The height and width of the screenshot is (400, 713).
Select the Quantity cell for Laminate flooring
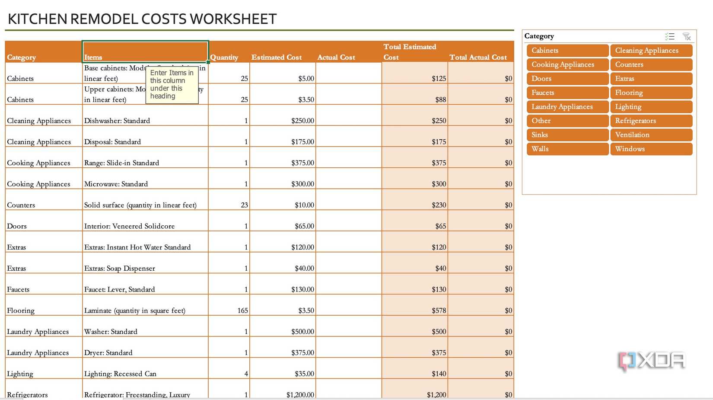pyautogui.click(x=229, y=310)
